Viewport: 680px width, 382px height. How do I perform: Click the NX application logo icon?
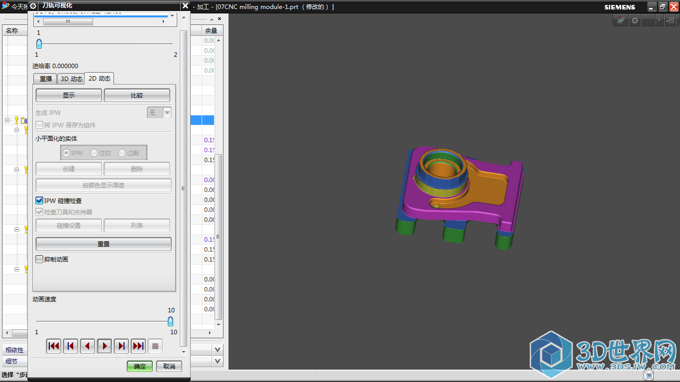point(5,6)
